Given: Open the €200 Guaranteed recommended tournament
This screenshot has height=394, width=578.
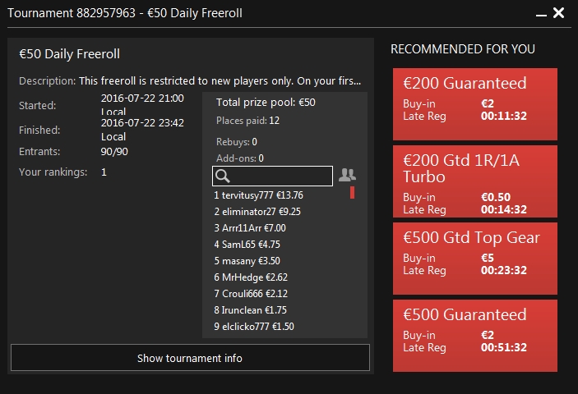Looking at the screenshot, I should (x=474, y=104).
